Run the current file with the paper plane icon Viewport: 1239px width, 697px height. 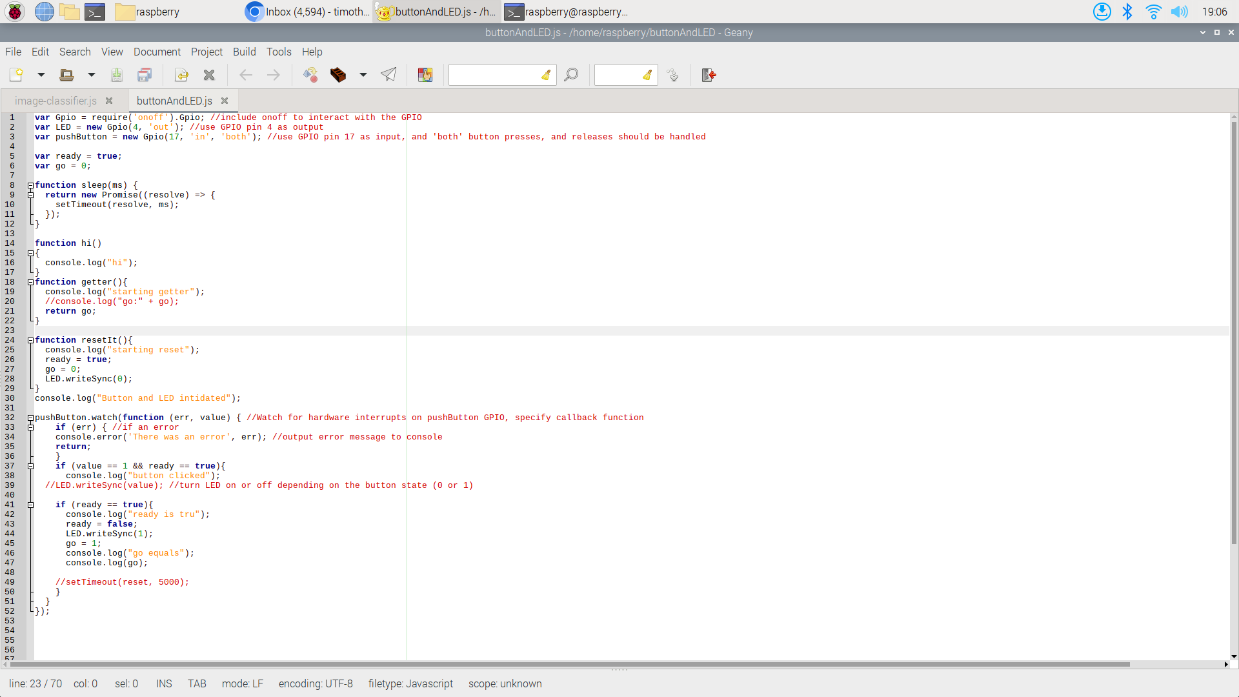tap(388, 75)
